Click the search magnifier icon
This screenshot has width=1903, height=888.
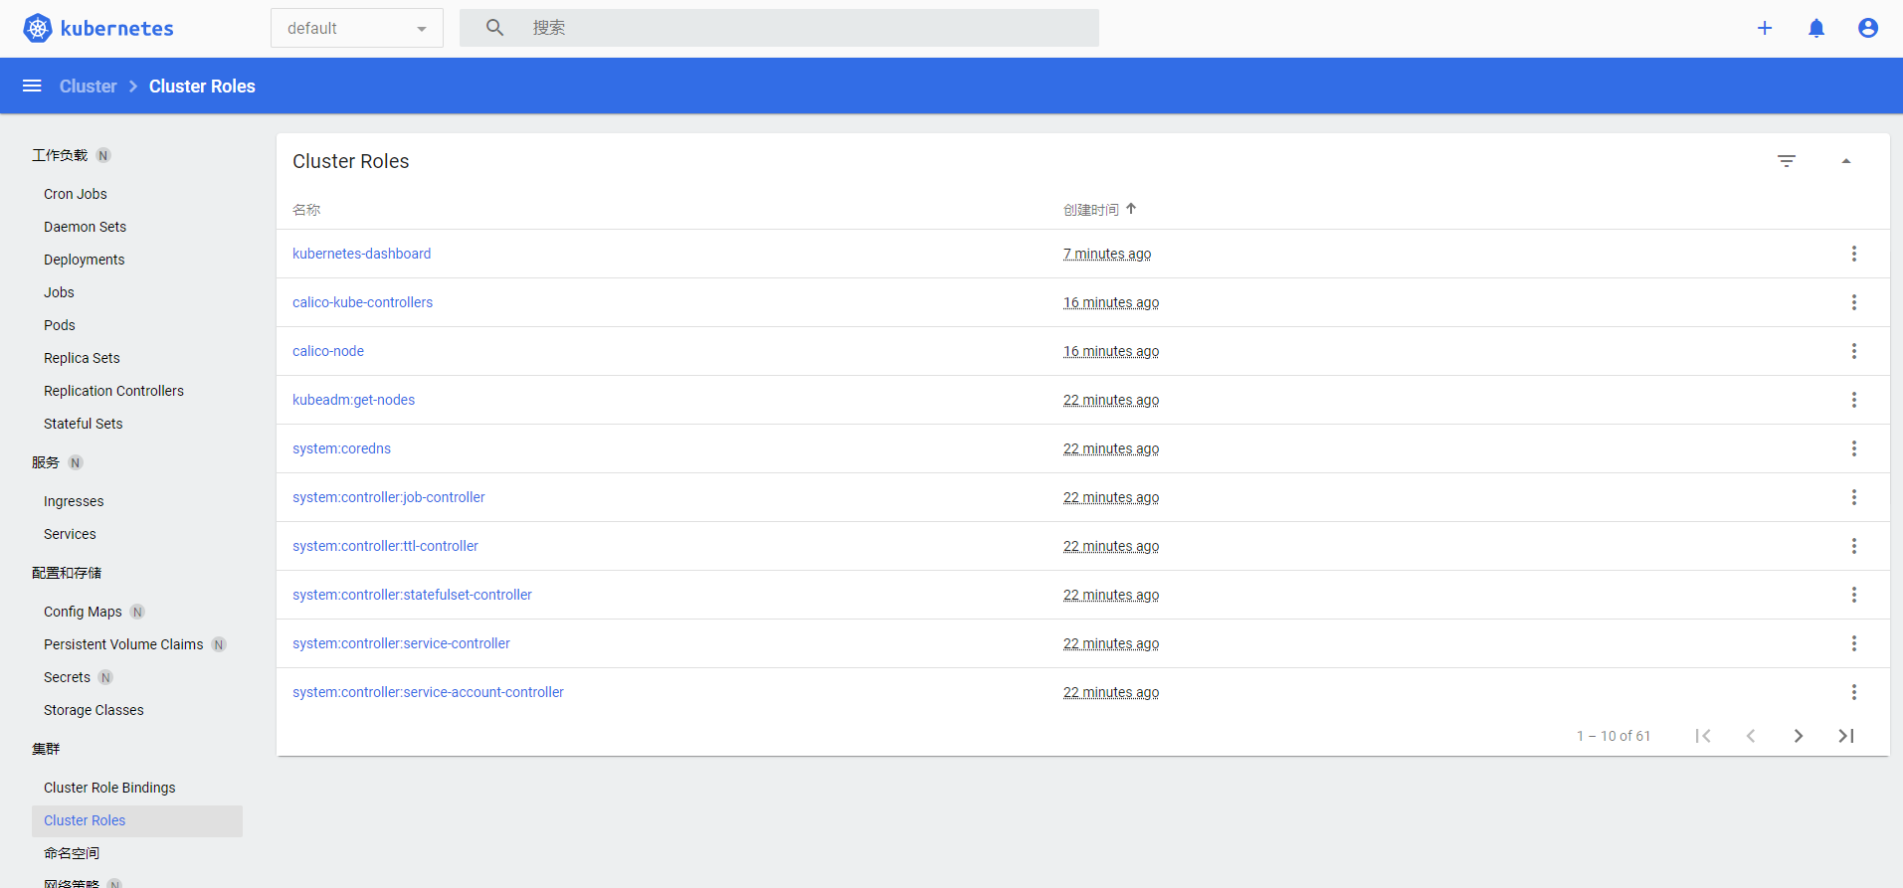coord(494,28)
